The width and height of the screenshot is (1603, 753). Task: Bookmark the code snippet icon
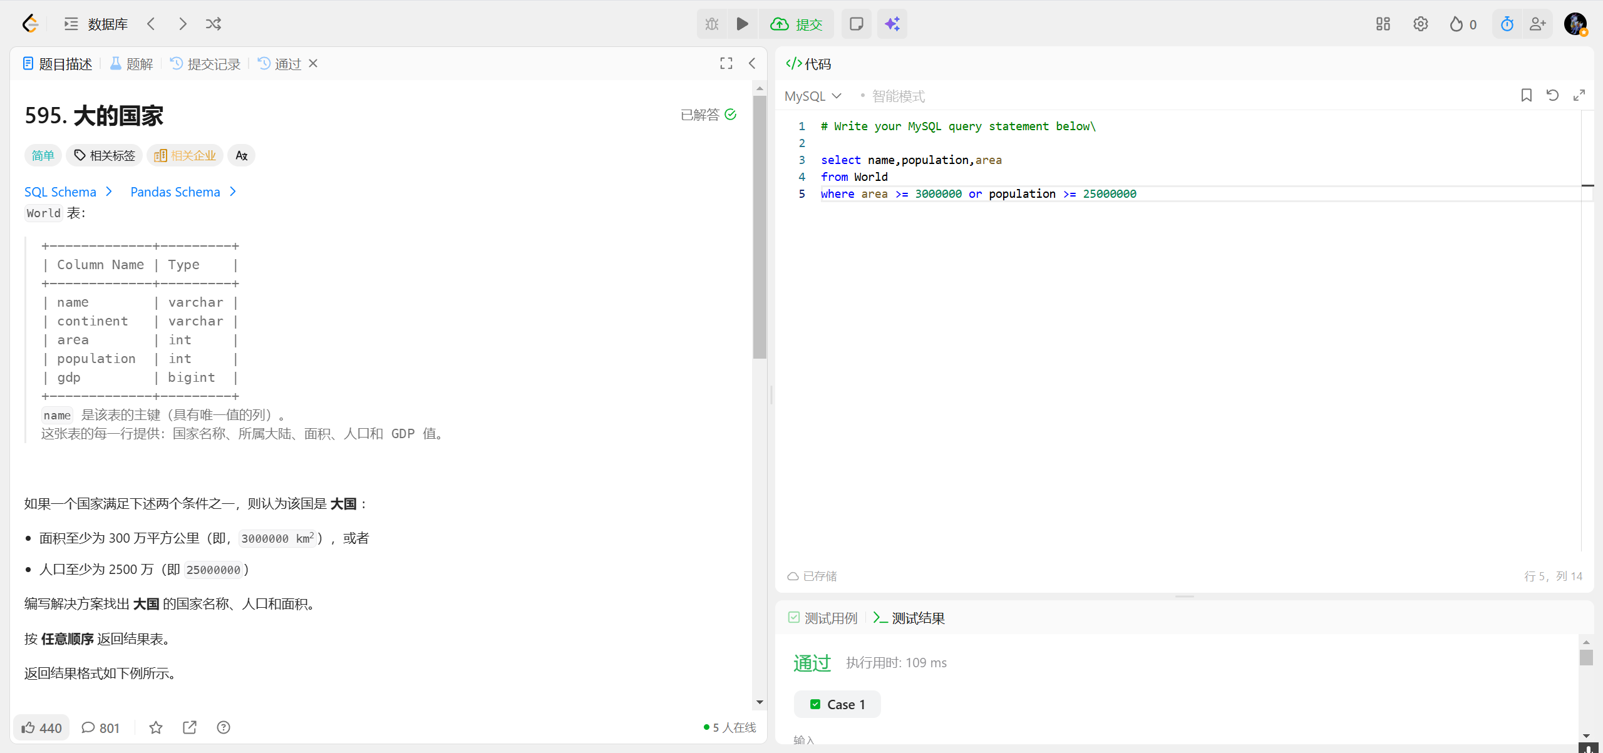pos(1526,95)
